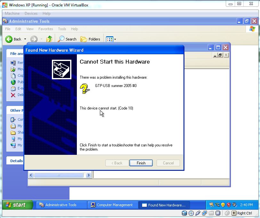Image resolution: width=260 pixels, height=218 pixels.
Task: Open the Windows XP Start menu
Action: [17, 205]
